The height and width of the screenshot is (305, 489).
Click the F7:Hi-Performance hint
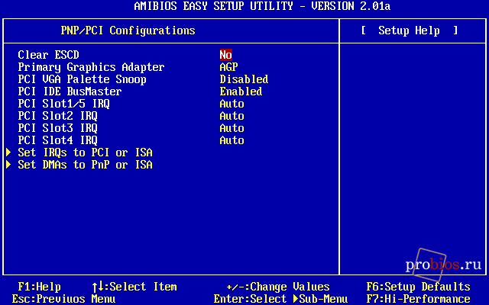coord(418,299)
